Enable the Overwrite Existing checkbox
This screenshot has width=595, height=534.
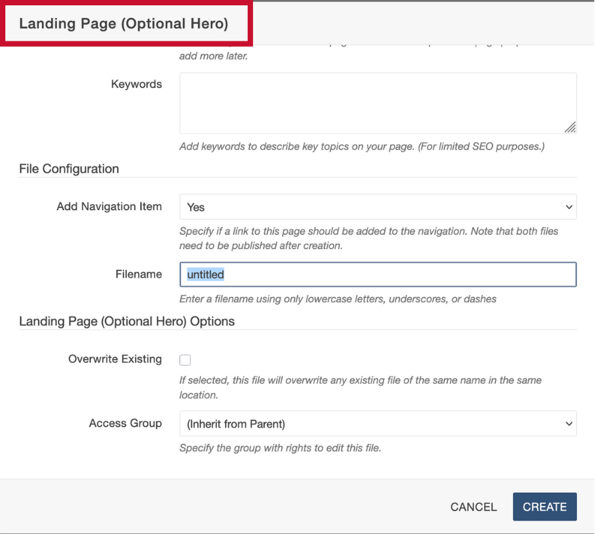pos(185,359)
